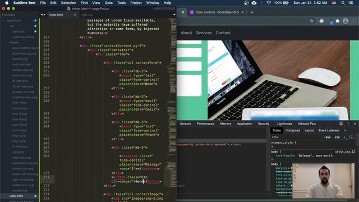
Task: Select the Styles tab in DevTools
Action: tap(277, 131)
